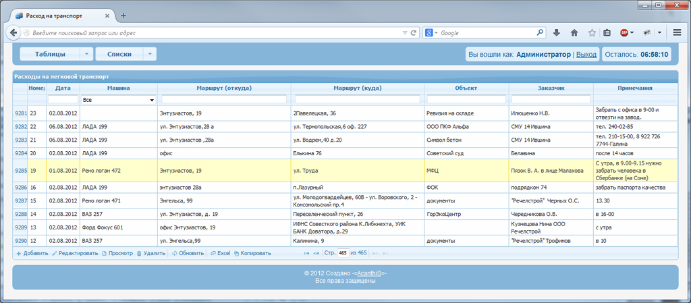Image resolution: width=691 pixels, height=303 pixels.
Task: Export the table with the Excel icon
Action: 213,253
